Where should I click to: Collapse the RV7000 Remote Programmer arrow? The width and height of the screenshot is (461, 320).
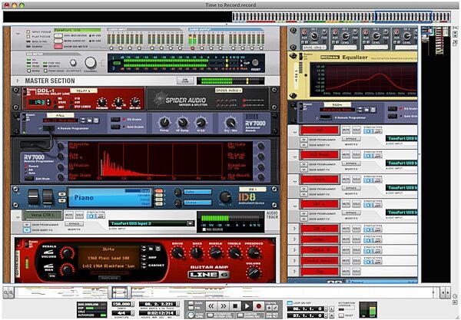(x=40, y=128)
